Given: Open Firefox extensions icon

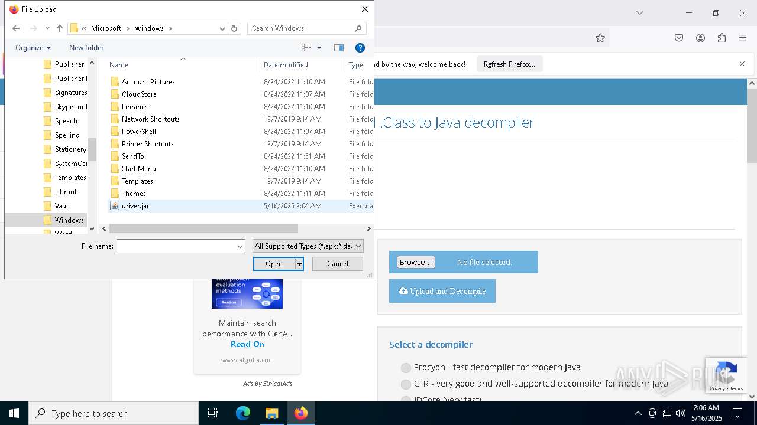Looking at the screenshot, I should 722,38.
